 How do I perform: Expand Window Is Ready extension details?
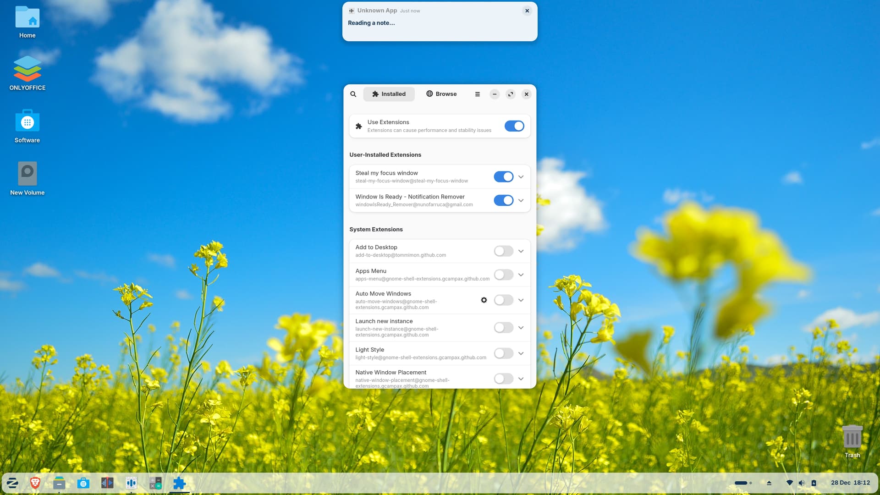point(521,200)
